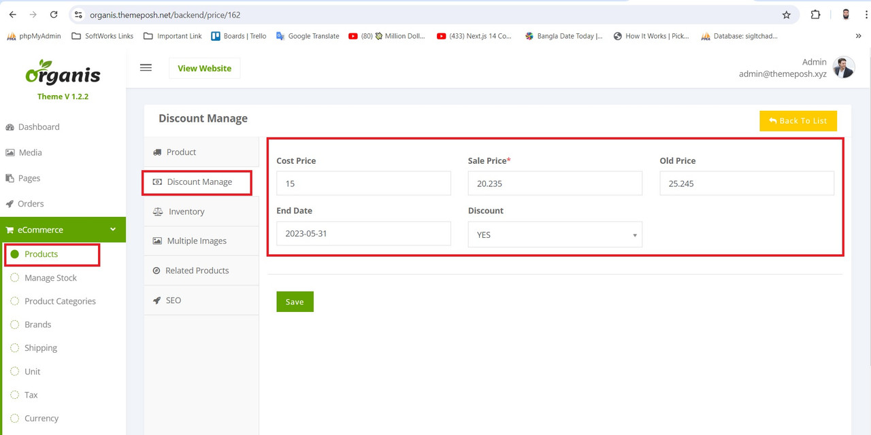Open SoftWorks Links bookmark folder

coord(102,36)
